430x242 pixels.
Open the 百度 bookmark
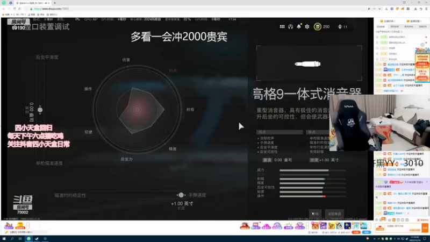pos(31,15)
